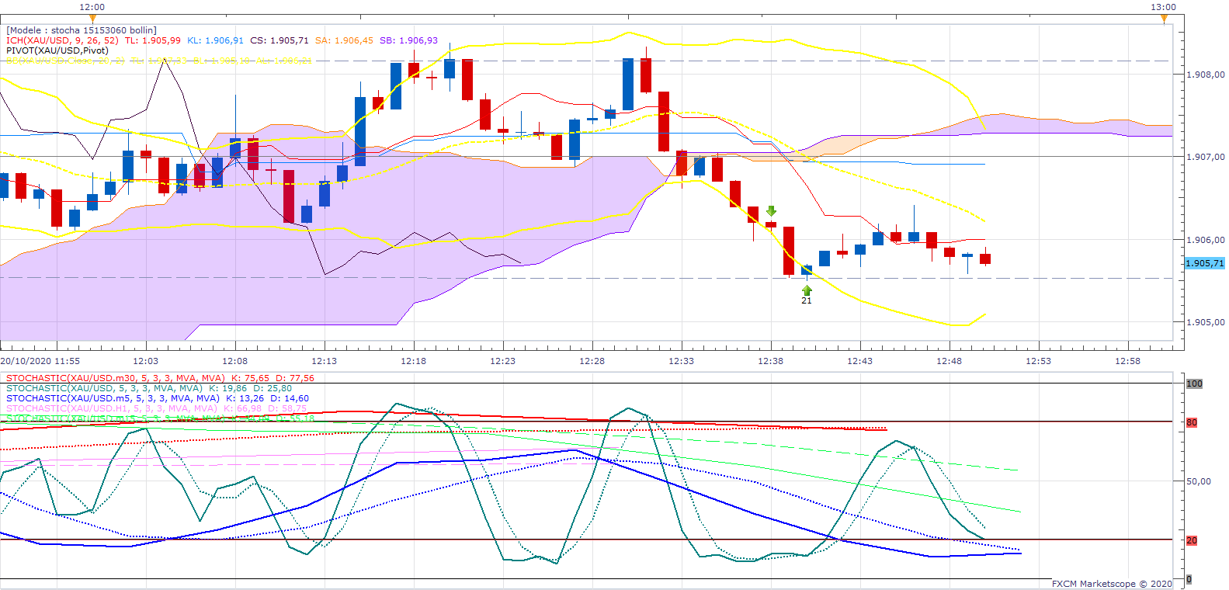Click the 12:03 time axis label
The width and height of the screenshot is (1229, 590).
(x=145, y=361)
